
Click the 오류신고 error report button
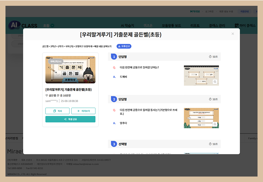click(124, 46)
